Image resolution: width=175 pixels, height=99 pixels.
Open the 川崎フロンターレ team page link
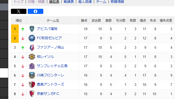pyautogui.click(x=51, y=75)
